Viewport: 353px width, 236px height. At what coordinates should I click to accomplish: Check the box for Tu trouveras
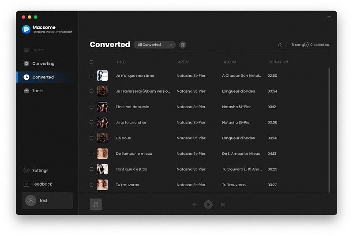tap(91, 185)
